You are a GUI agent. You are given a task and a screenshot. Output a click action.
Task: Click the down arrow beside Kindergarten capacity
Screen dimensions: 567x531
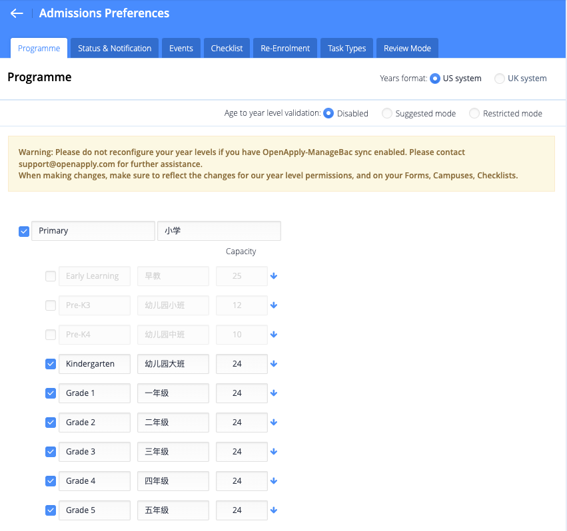click(x=274, y=364)
